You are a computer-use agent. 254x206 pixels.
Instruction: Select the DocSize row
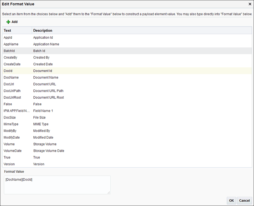127,118
